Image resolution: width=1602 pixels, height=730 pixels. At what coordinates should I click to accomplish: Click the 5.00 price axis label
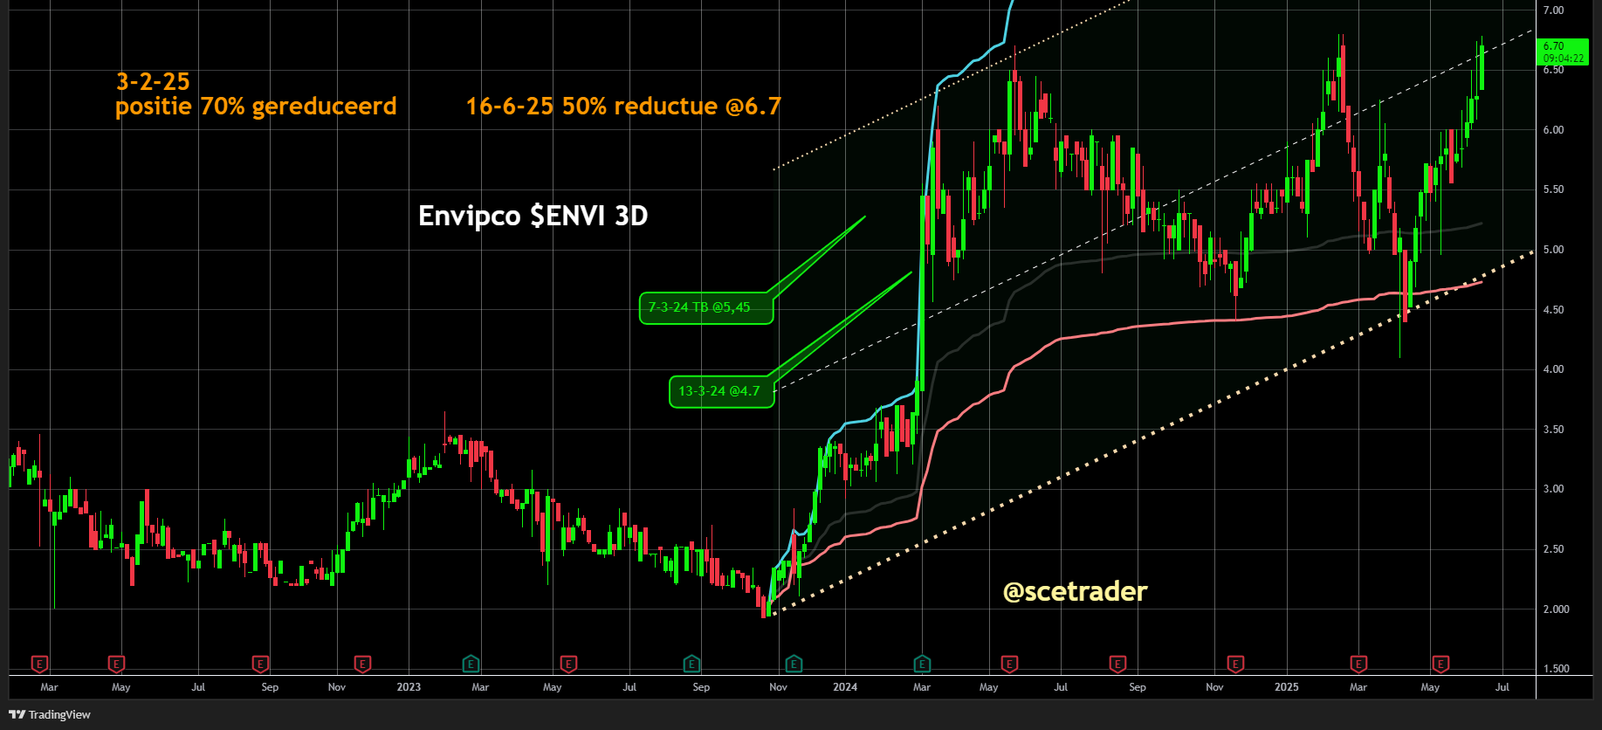click(x=1553, y=250)
